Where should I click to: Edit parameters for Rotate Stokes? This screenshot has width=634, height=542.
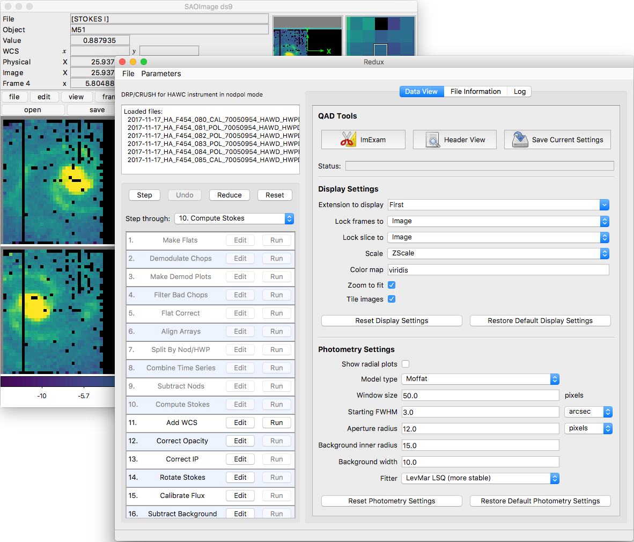tap(240, 477)
